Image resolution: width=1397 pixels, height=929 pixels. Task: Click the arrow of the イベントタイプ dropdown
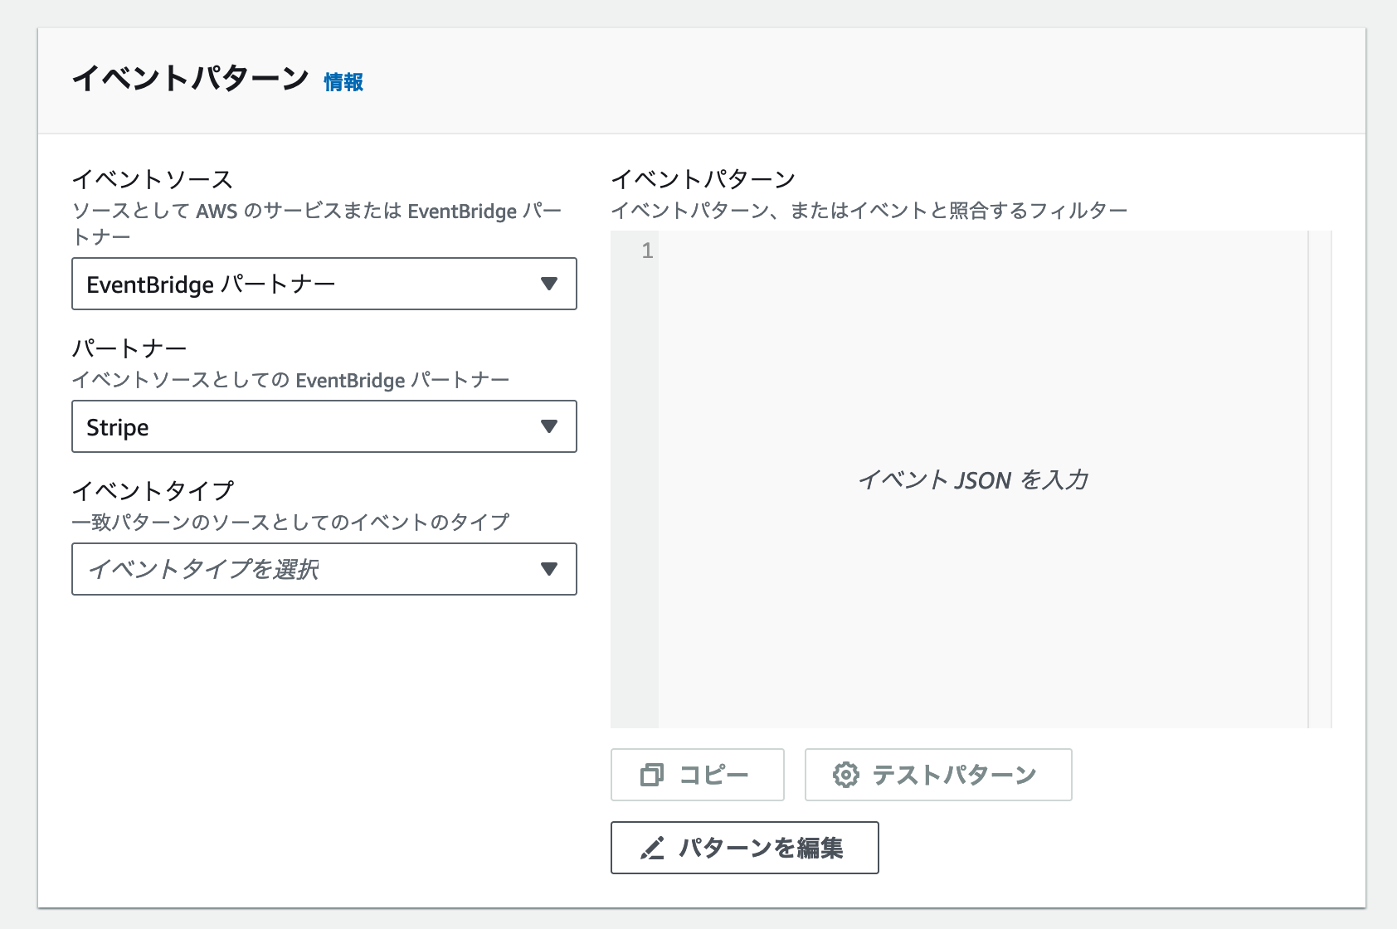[x=548, y=569]
